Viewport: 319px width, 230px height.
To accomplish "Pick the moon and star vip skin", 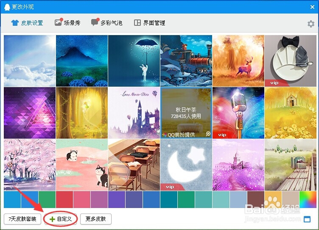I will 186,165.
